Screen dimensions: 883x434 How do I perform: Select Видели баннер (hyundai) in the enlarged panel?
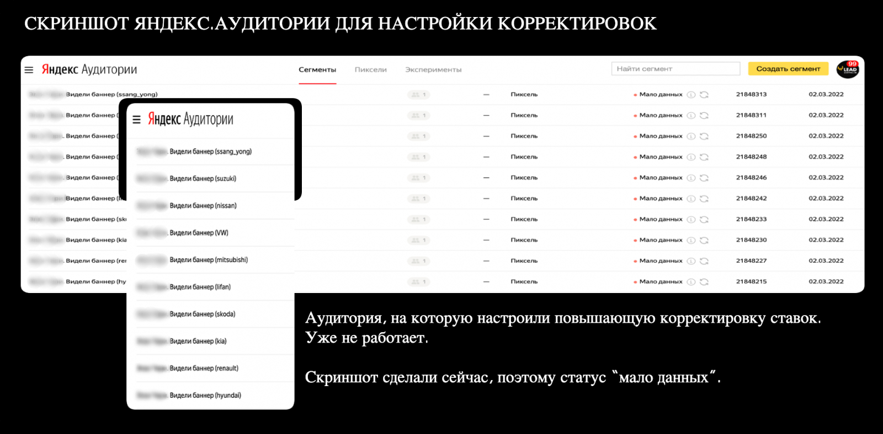[205, 395]
